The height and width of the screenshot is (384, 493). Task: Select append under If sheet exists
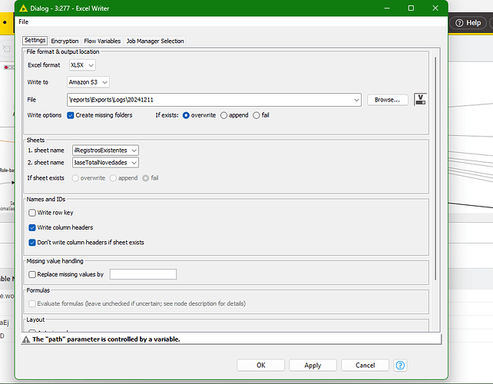[x=113, y=178]
